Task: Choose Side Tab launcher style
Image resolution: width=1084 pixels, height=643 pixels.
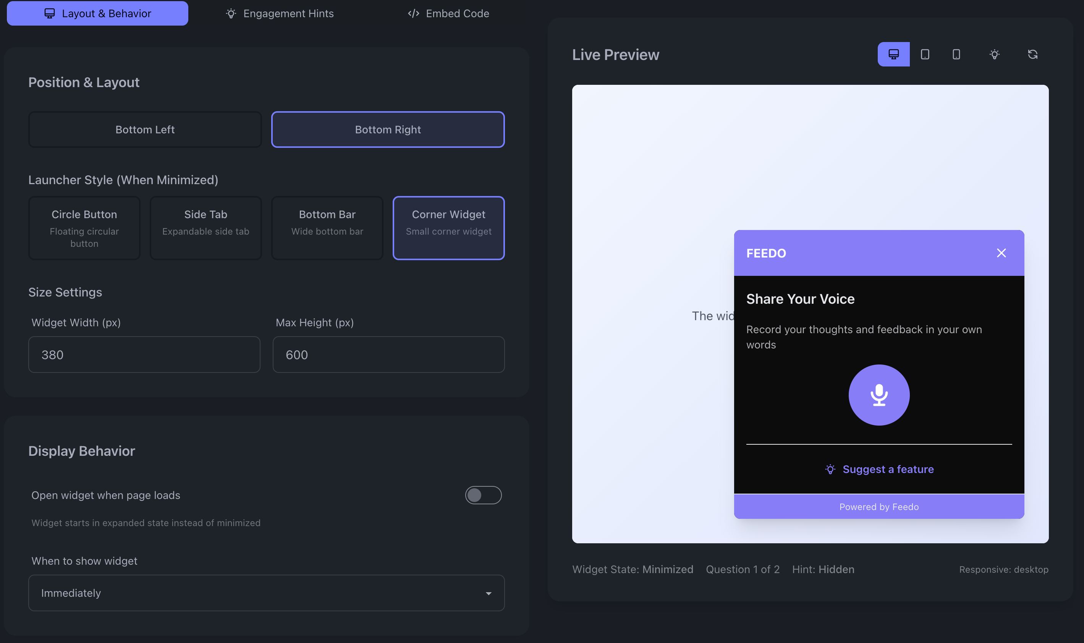Action: click(x=205, y=228)
